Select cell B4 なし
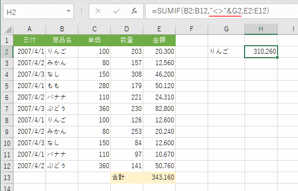 [62, 75]
